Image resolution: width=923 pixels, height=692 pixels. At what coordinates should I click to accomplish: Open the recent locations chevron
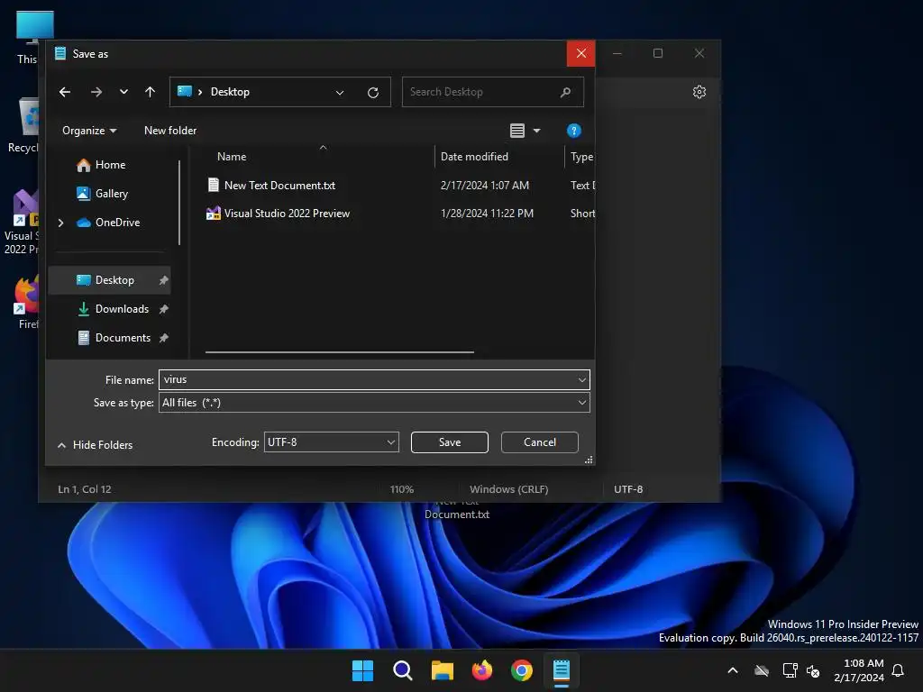pos(123,92)
